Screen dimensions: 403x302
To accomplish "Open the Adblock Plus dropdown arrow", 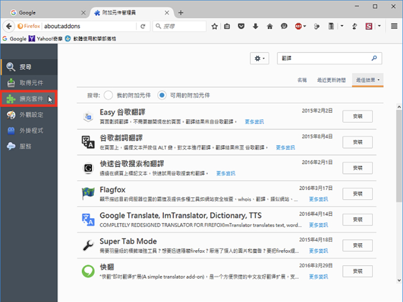I will (x=305, y=26).
